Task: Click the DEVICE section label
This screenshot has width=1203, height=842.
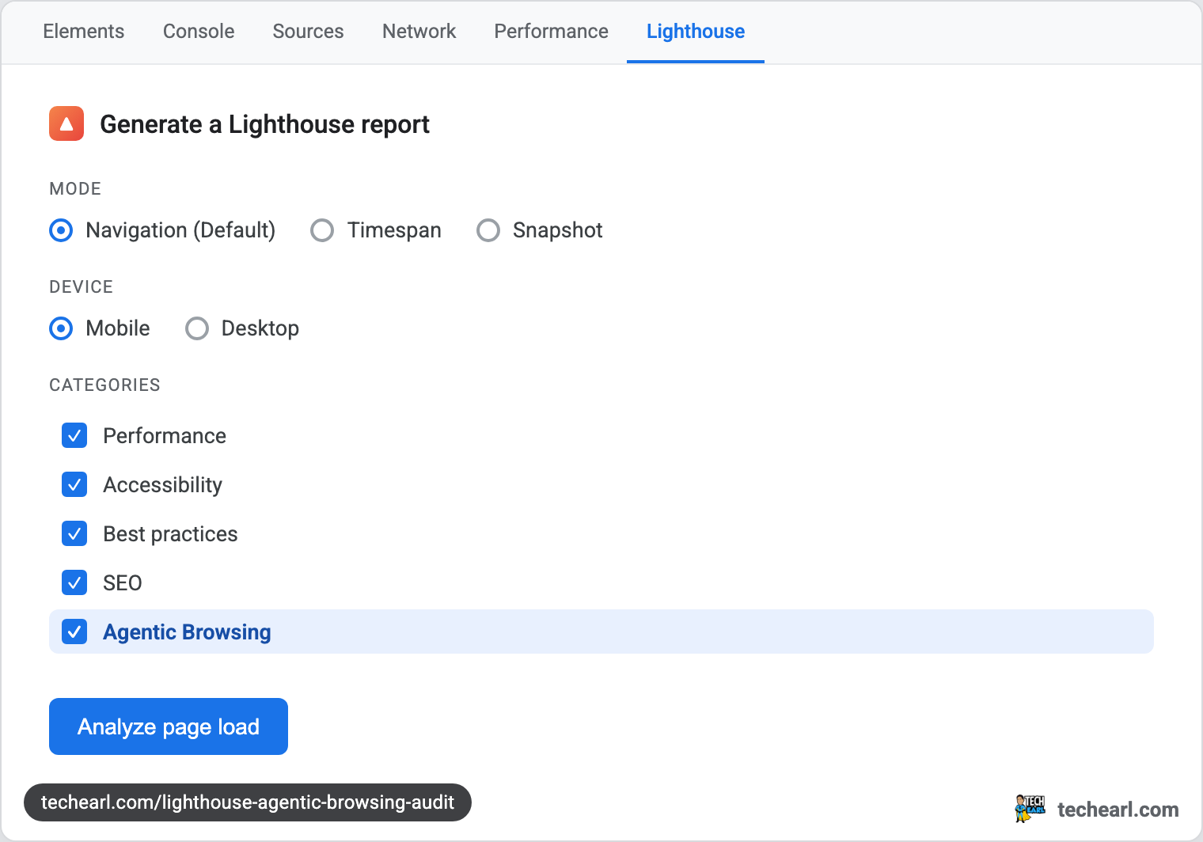Action: tap(81, 286)
